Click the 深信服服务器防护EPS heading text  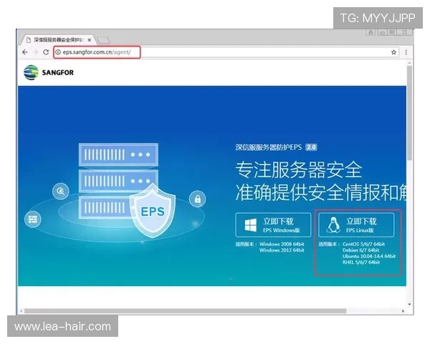269,148
